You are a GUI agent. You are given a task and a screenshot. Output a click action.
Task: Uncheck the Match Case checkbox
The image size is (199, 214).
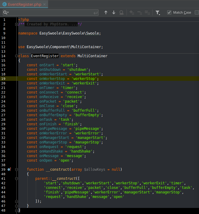click(x=169, y=12)
